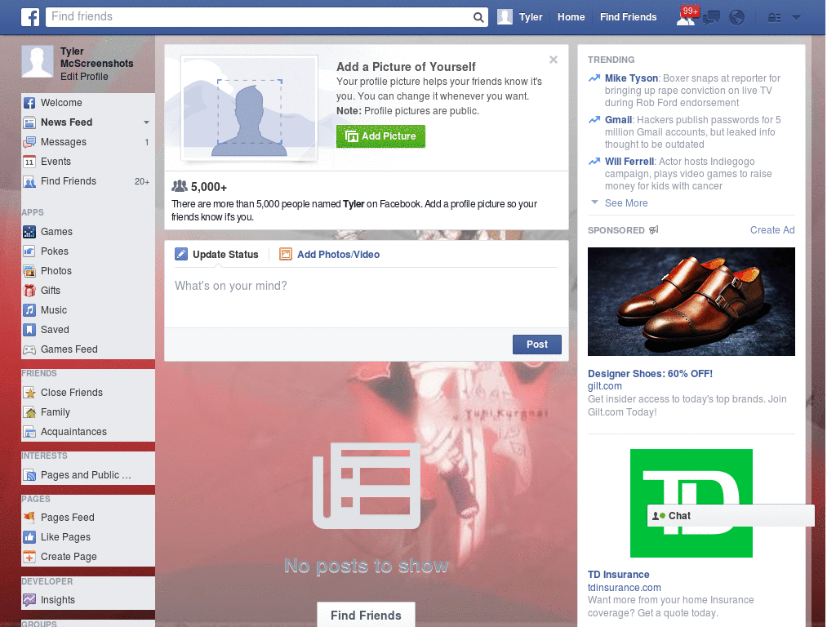
Task: Open Tyler profile in top bar
Action: [x=520, y=17]
